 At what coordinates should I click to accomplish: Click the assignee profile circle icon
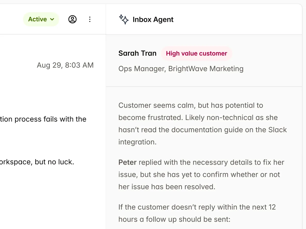tap(72, 19)
